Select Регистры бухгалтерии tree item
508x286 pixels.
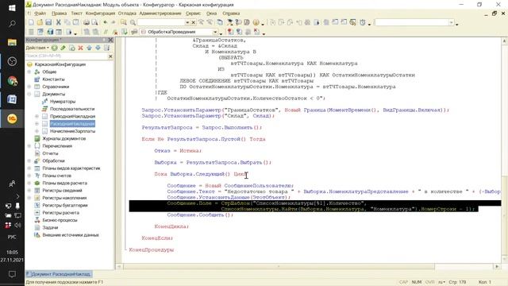[65, 205]
